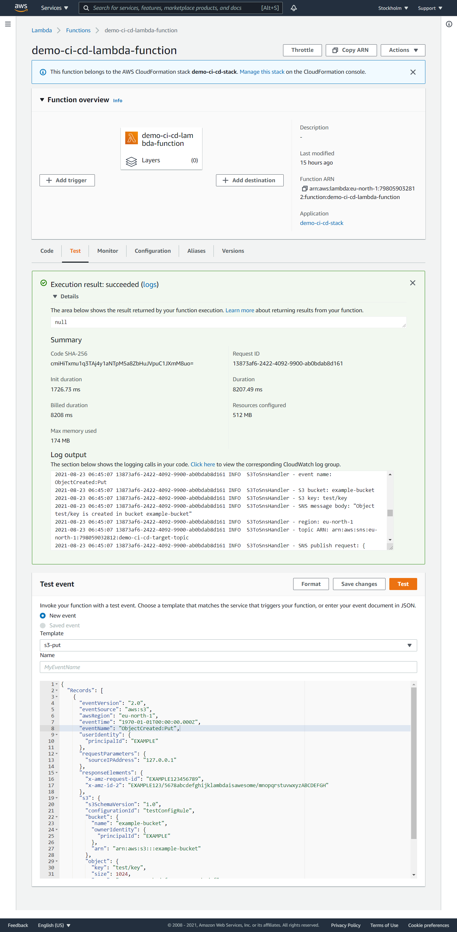Open the Actions dropdown button
The height and width of the screenshot is (932, 457).
(x=403, y=50)
